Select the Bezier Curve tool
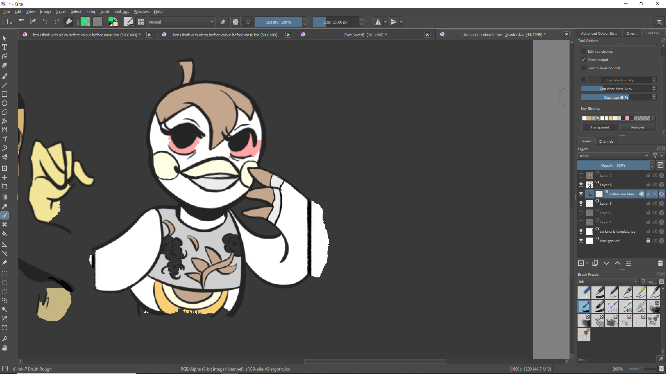The image size is (666, 374). click(x=5, y=130)
